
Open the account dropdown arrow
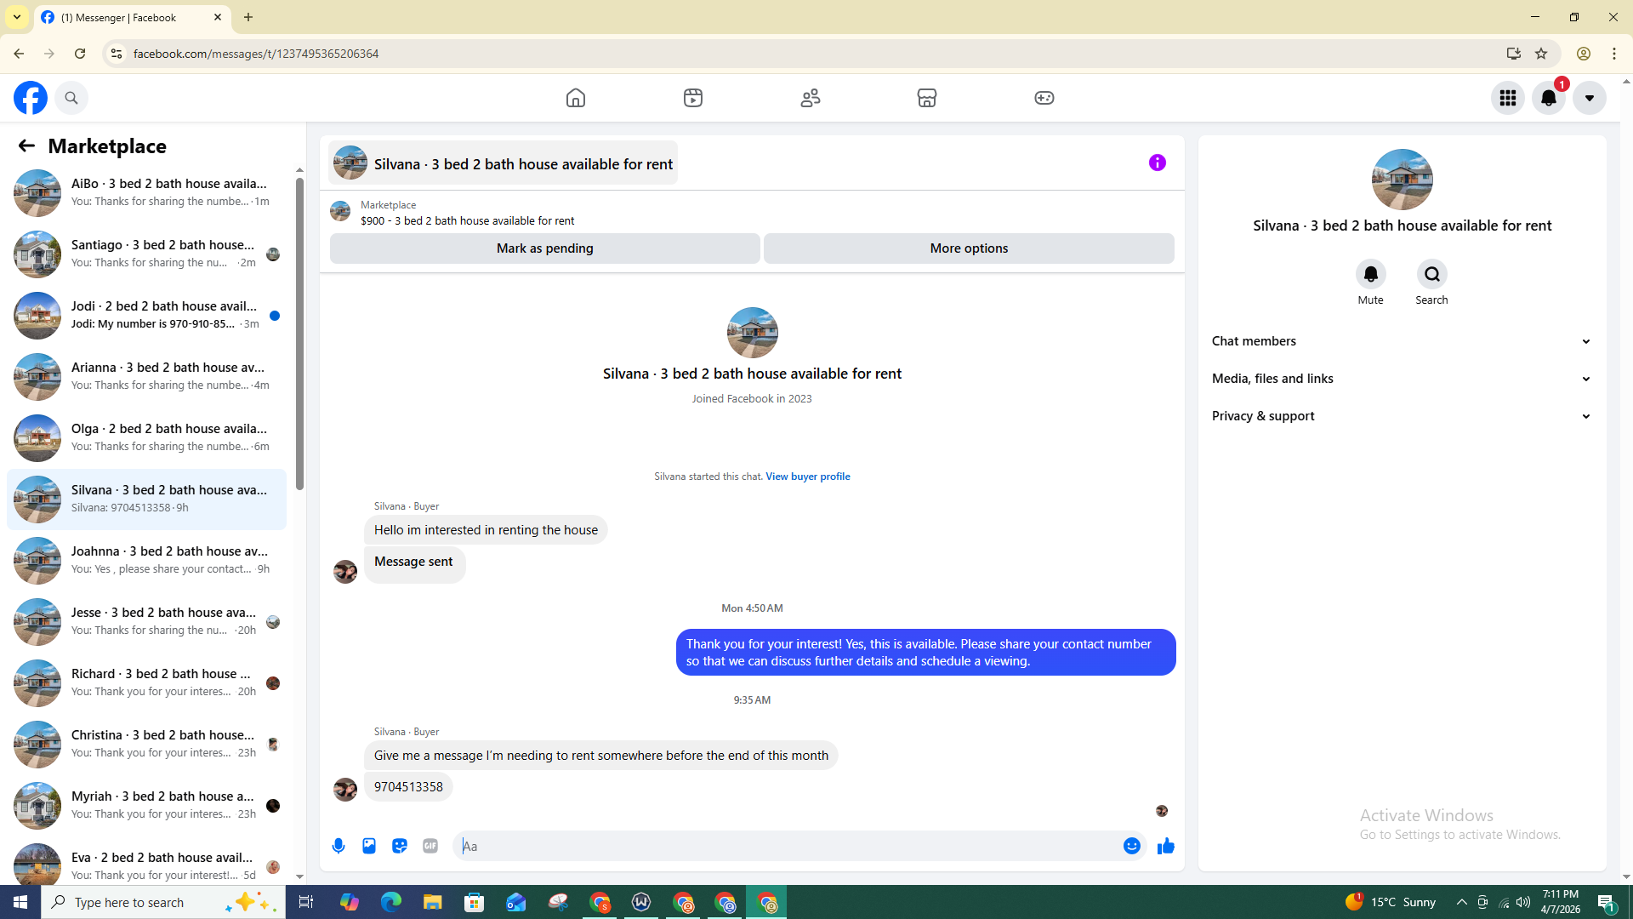pos(1589,98)
